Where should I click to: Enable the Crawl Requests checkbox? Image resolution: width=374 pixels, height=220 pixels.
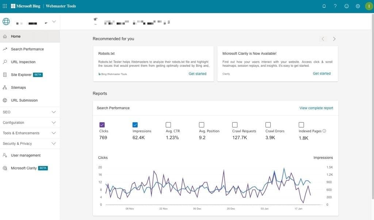(235, 125)
